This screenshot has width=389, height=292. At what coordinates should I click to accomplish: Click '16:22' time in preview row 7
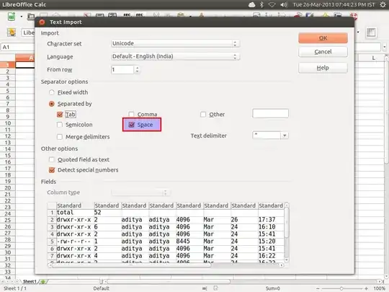click(267, 256)
